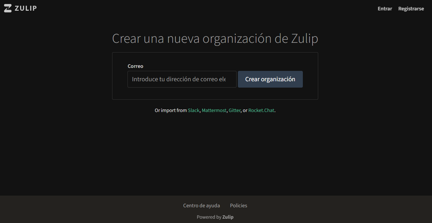Visit Centro de ayuda in the footer
Image resolution: width=432 pixels, height=223 pixels.
201,206
